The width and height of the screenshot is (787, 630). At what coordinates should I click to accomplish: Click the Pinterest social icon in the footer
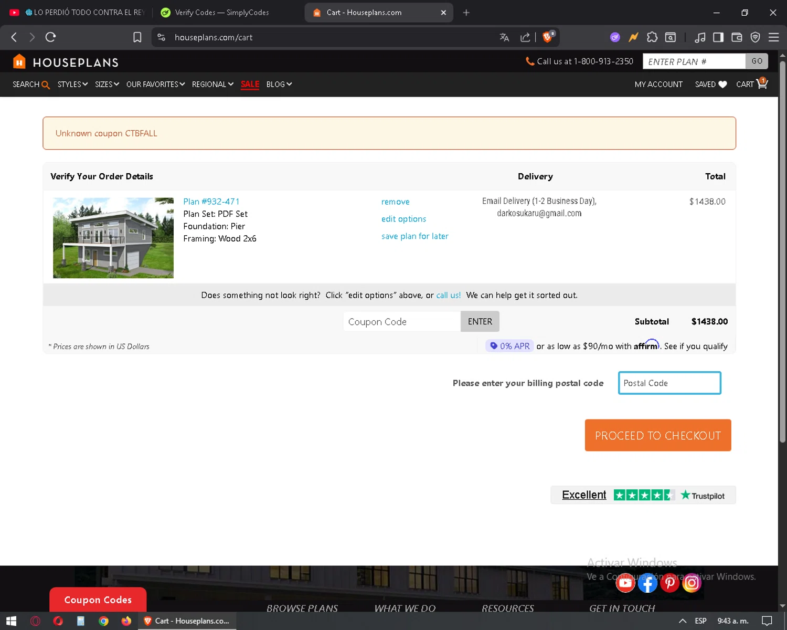click(x=669, y=583)
